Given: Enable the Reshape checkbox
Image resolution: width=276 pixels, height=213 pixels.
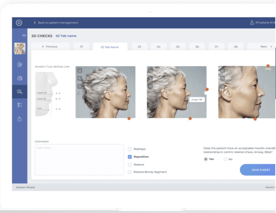Looking at the screenshot, I should (130, 149).
